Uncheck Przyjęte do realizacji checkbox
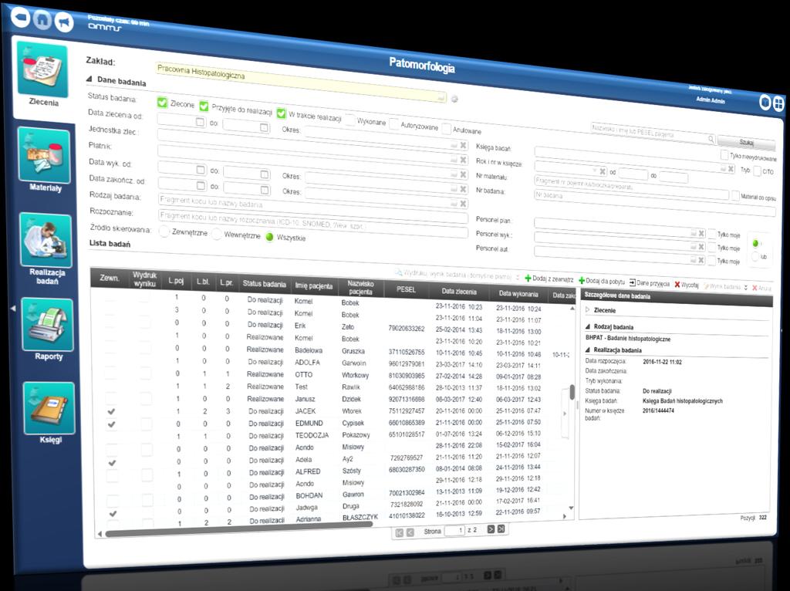790x591 pixels. pyautogui.click(x=204, y=106)
